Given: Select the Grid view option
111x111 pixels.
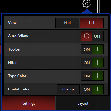Looking at the screenshot, I should (x=67, y=23).
